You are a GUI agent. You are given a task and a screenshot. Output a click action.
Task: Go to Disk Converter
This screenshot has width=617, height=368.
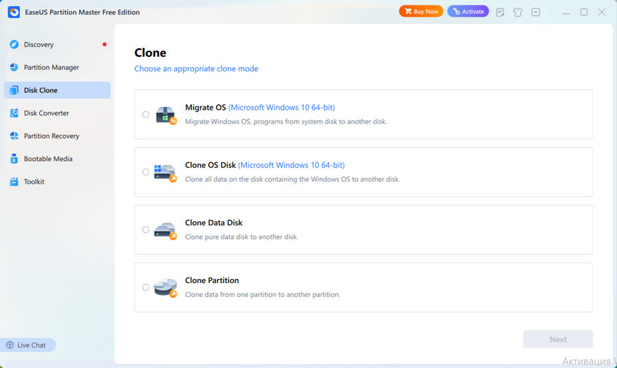(58, 113)
